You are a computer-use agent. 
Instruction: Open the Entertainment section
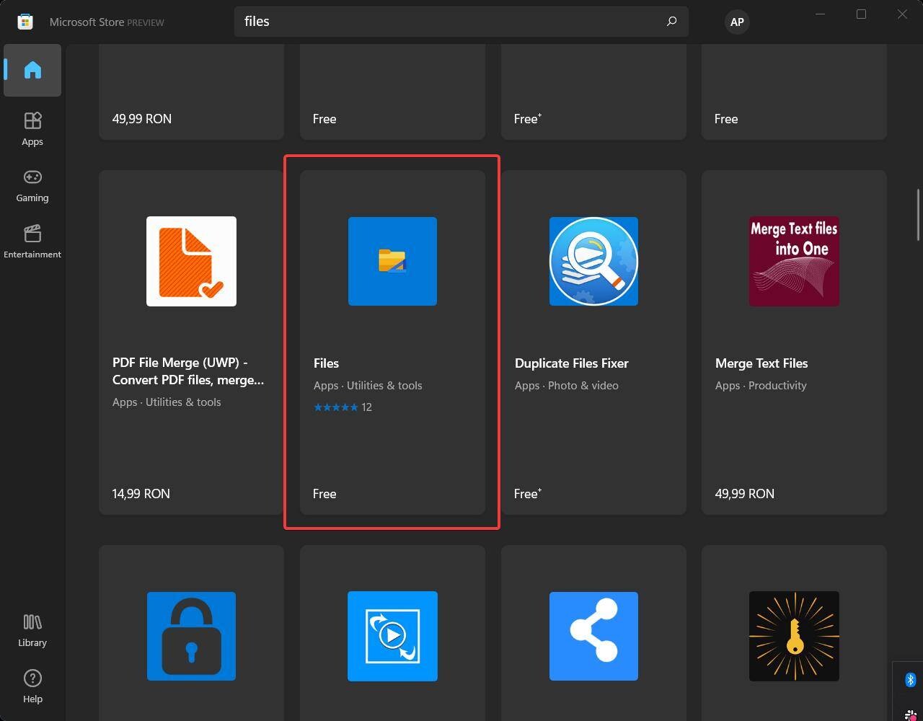(x=32, y=240)
